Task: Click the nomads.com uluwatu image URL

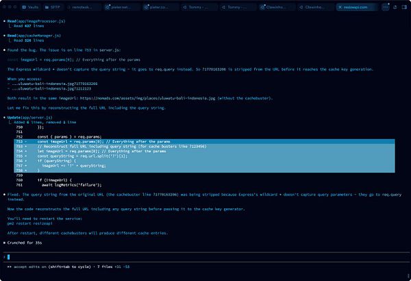Action: point(147,98)
